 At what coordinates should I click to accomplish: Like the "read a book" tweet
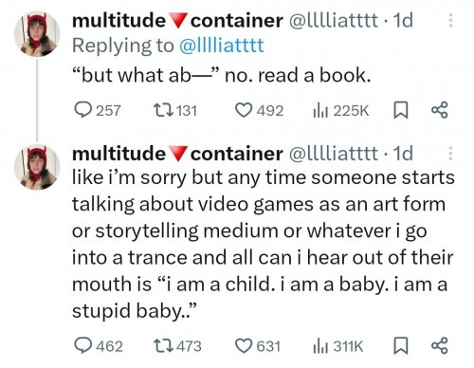coord(259,110)
